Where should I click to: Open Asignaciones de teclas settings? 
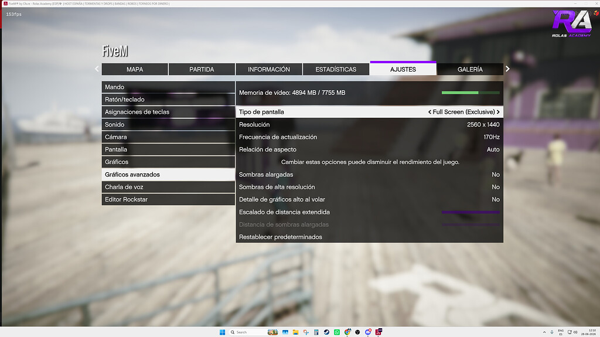pos(168,112)
